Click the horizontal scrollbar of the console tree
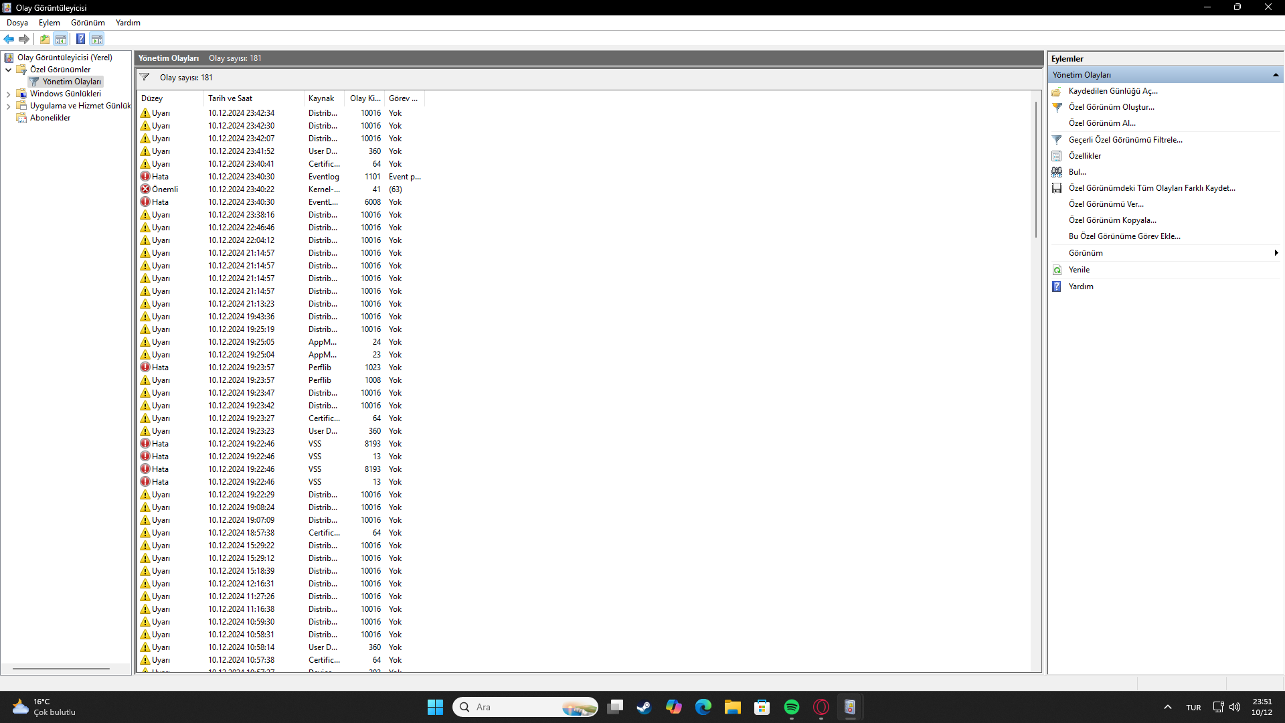 (x=61, y=668)
